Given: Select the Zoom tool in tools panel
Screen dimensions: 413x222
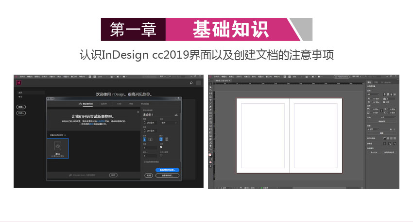Looking at the screenshot, I should point(210,149).
